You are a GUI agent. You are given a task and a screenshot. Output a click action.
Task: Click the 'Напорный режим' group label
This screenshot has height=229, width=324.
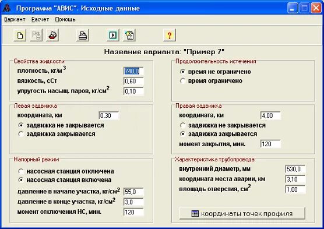point(36,159)
